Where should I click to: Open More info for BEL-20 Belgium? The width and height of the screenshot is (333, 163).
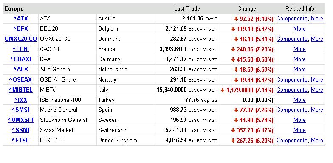(299, 29)
